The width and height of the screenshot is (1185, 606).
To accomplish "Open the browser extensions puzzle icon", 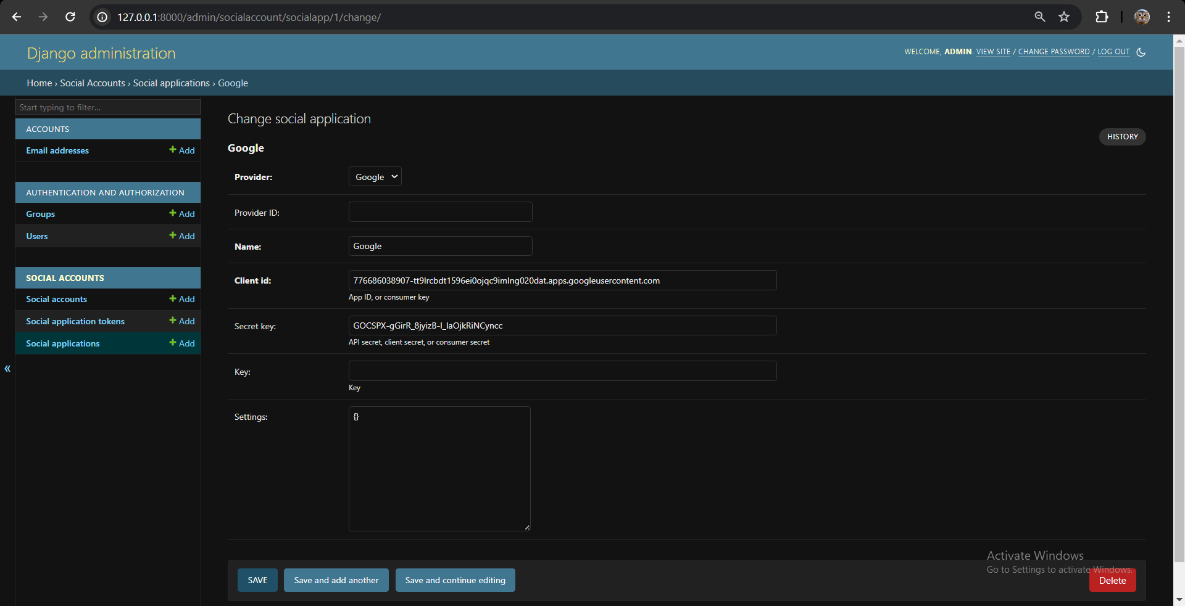I will click(1102, 17).
